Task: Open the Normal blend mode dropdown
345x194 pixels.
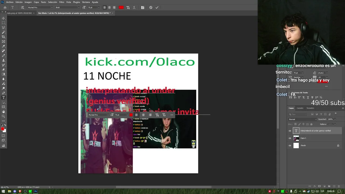Action: click(303, 119)
